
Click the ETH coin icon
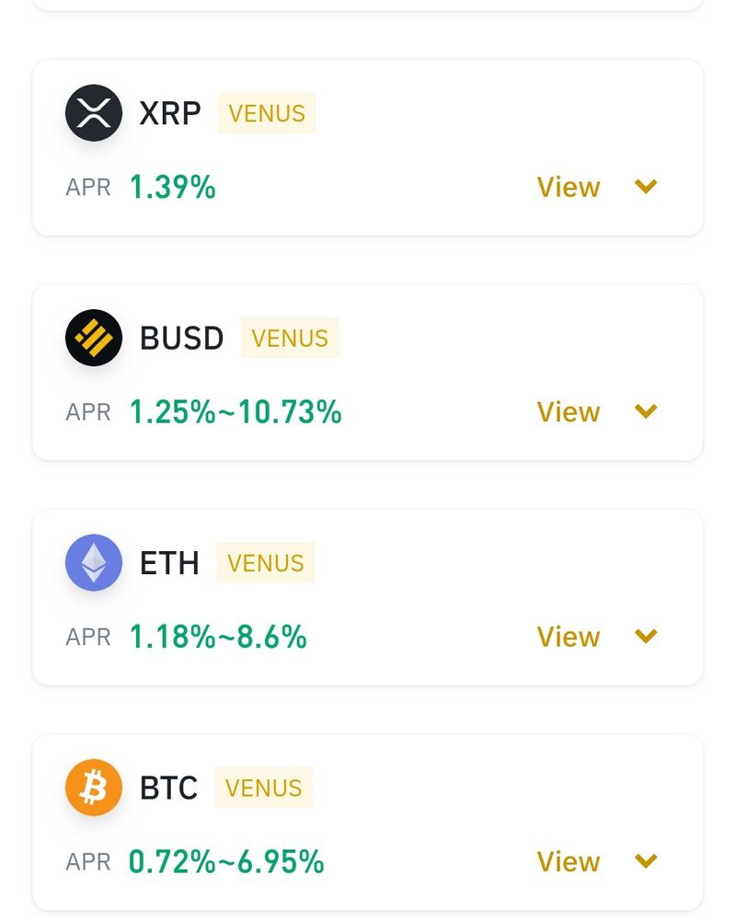coord(94,563)
